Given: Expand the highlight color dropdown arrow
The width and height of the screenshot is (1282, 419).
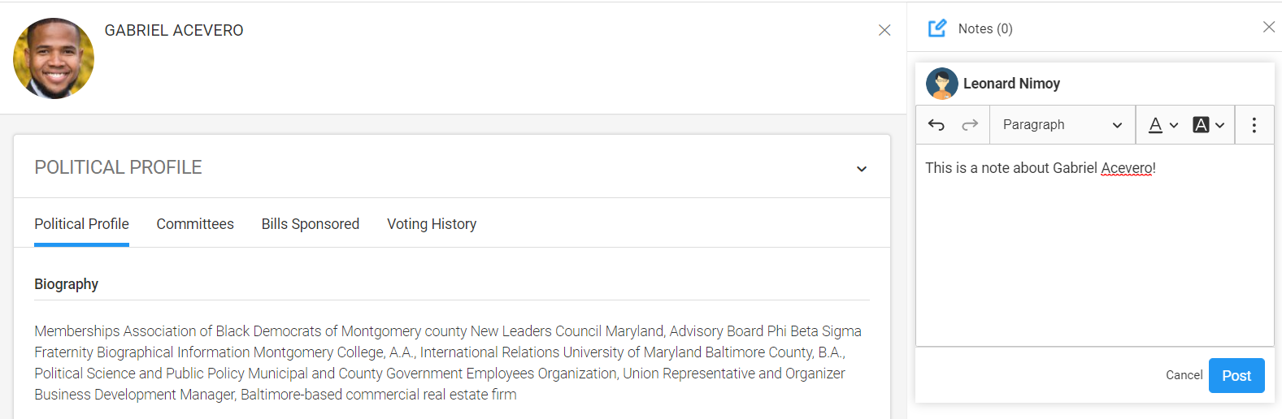Looking at the screenshot, I should pyautogui.click(x=1220, y=125).
